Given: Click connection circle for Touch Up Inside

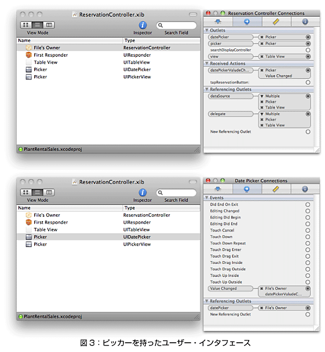Looking at the screenshot, I should pos(308,276).
